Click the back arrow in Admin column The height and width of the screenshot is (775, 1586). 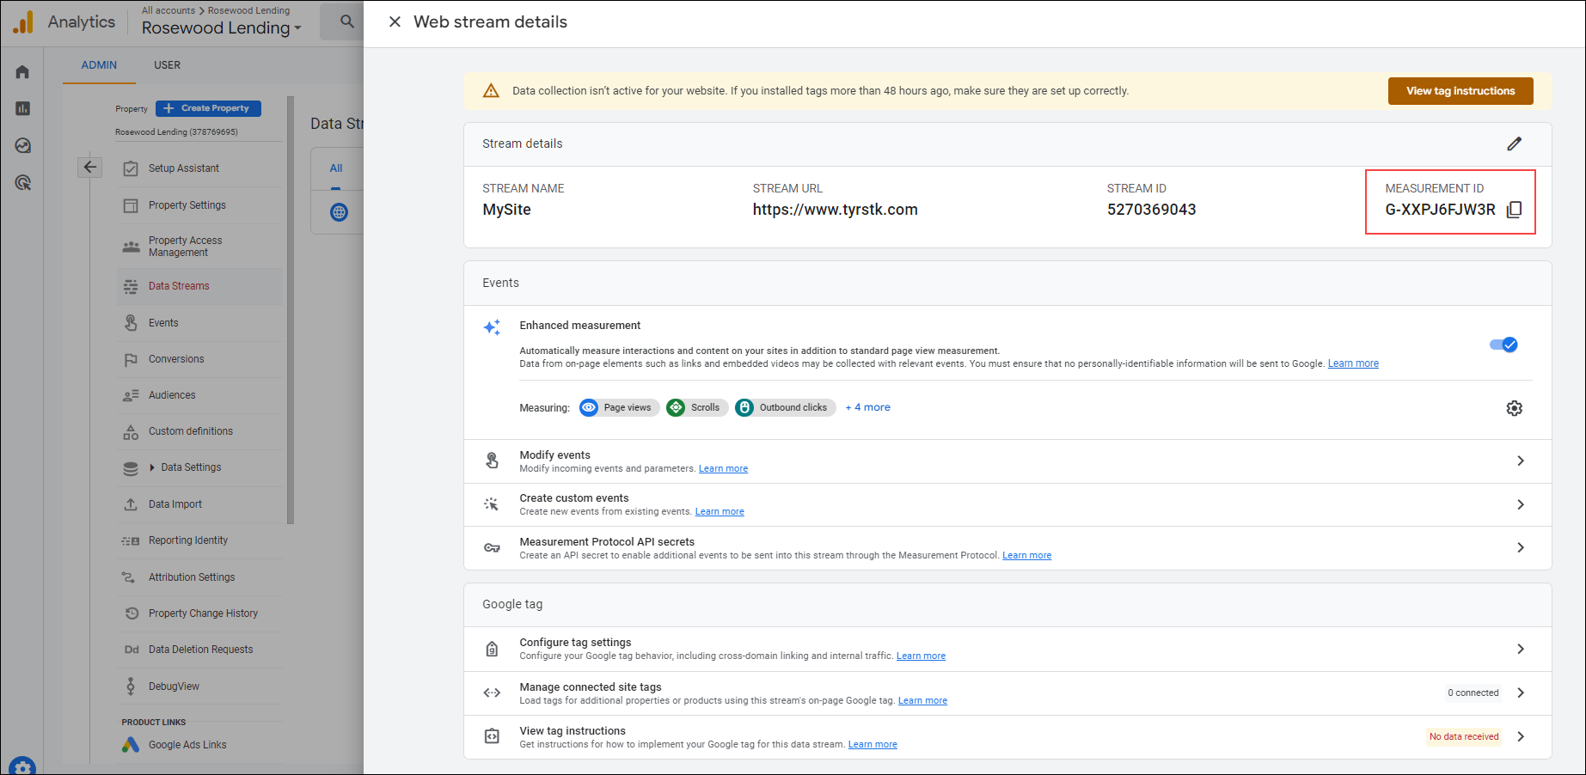[x=89, y=167]
